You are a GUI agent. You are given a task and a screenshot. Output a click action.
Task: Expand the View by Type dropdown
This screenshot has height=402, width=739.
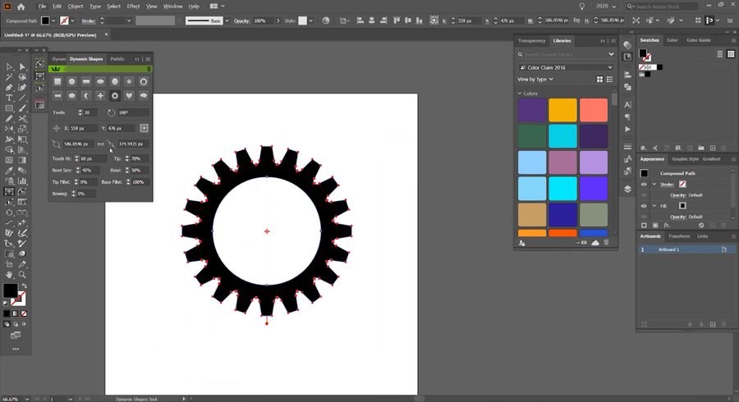click(535, 80)
